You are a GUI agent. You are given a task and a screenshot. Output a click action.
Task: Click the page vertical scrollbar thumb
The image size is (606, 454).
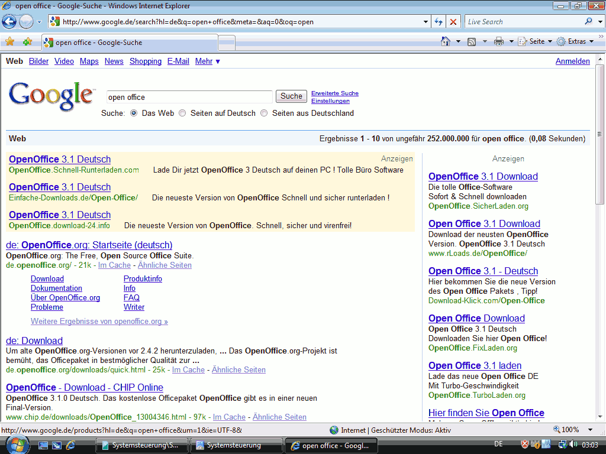click(600, 134)
